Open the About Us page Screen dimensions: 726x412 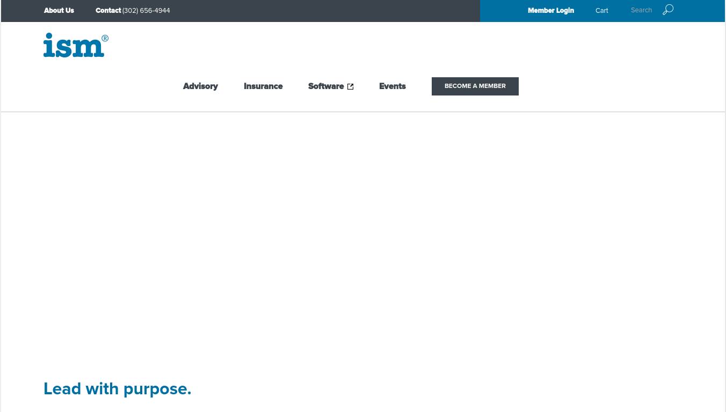pos(59,11)
